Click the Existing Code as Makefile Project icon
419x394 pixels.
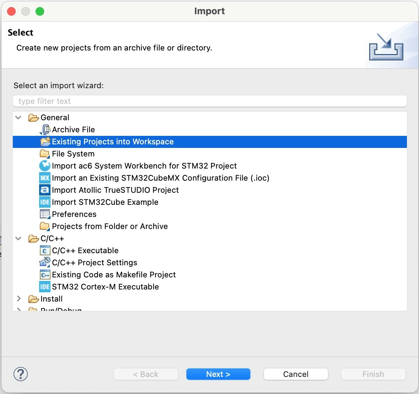(x=44, y=275)
